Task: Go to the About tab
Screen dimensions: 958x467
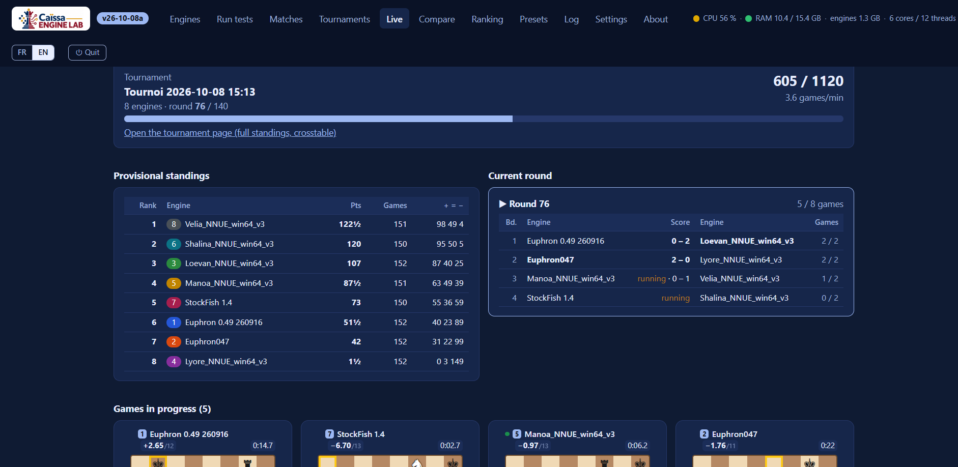Action: 656,19
